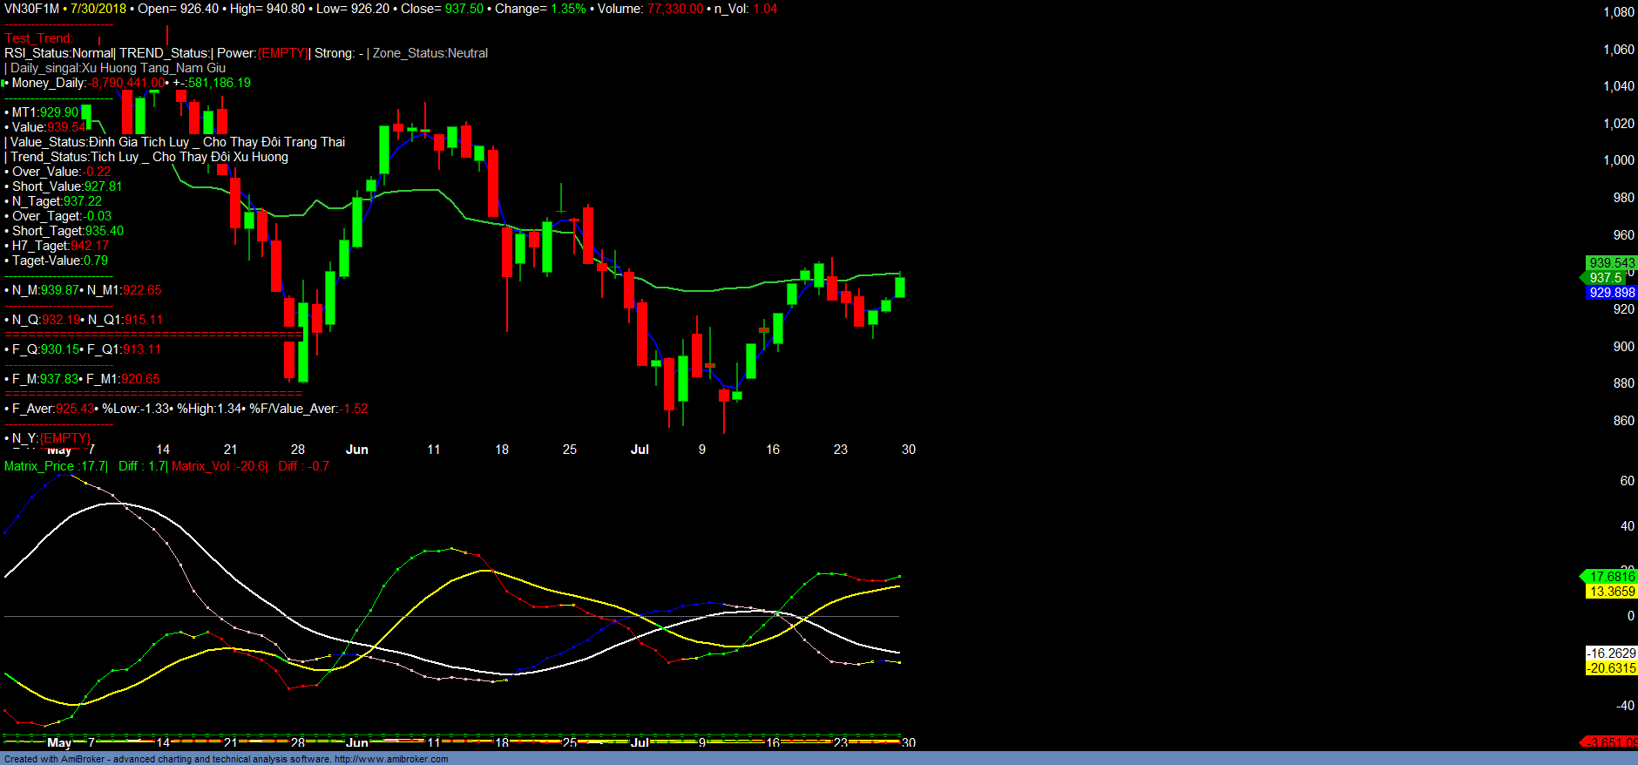This screenshot has width=1638, height=765.
Task: Select the F_Aver value 925.43
Action: pyautogui.click(x=76, y=409)
